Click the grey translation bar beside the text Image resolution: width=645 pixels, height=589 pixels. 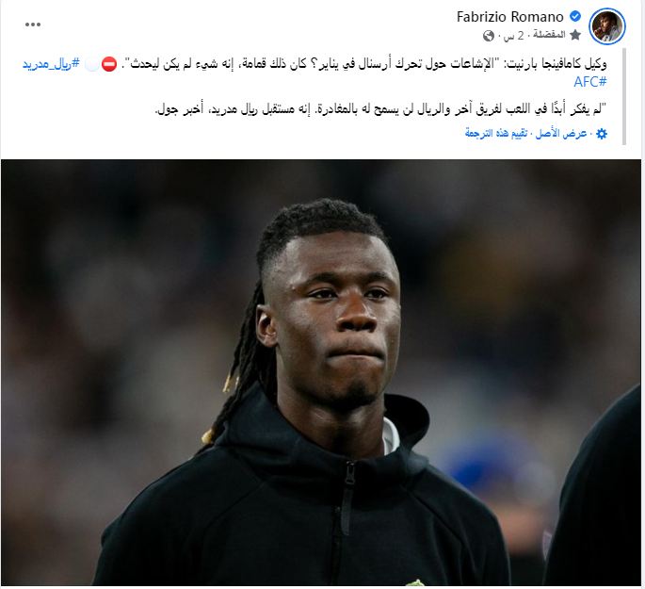[624, 96]
